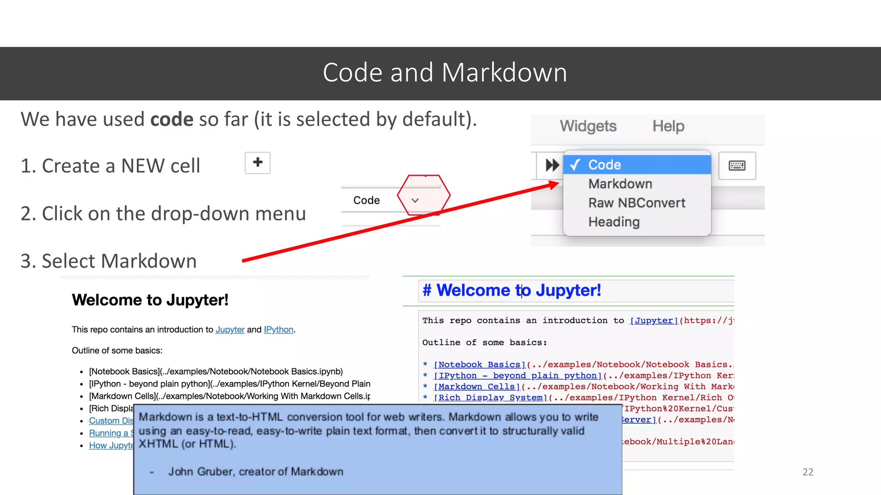Screen dimensions: 881x495
Task: Click 'Outline of some basics:' in the source cell
Action: tap(484, 342)
